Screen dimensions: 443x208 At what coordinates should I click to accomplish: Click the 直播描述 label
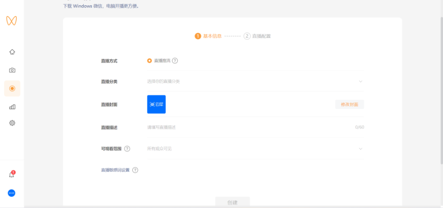109,127
